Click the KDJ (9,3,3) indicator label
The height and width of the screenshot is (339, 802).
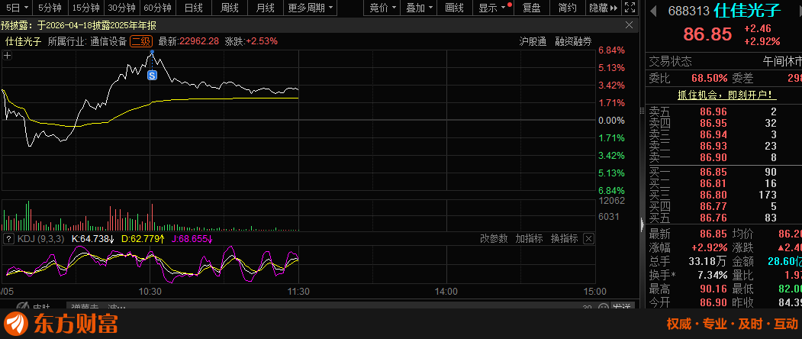(41, 239)
